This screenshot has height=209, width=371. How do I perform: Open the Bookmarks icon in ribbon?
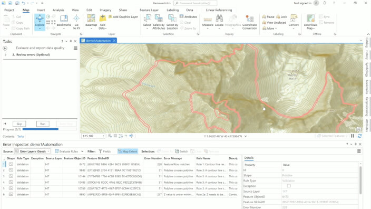pos(64,21)
